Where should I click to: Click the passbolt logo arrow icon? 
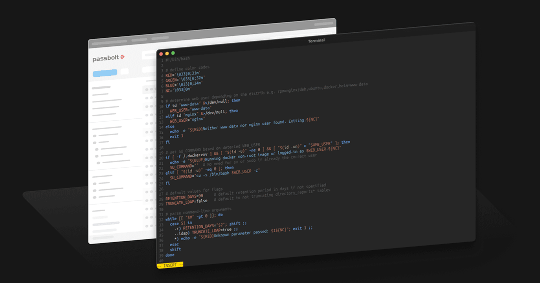coord(122,58)
